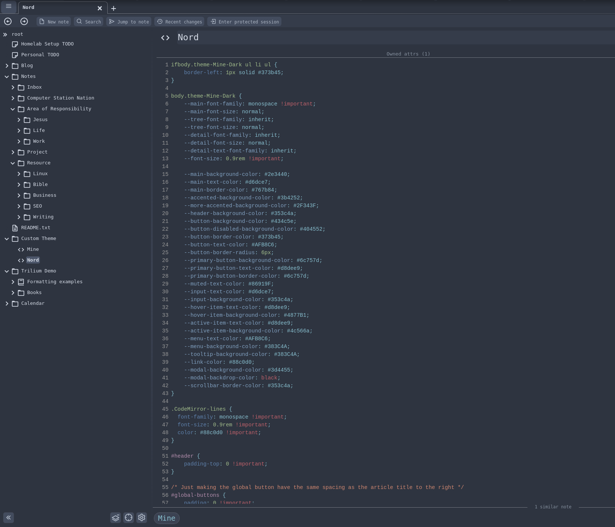This screenshot has width=615, height=527.
Task: Close the Nord tab
Action: click(100, 8)
